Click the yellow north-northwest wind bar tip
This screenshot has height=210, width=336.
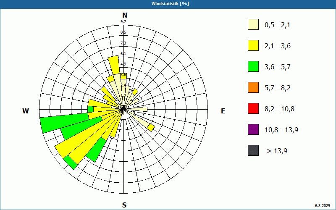point(114,65)
